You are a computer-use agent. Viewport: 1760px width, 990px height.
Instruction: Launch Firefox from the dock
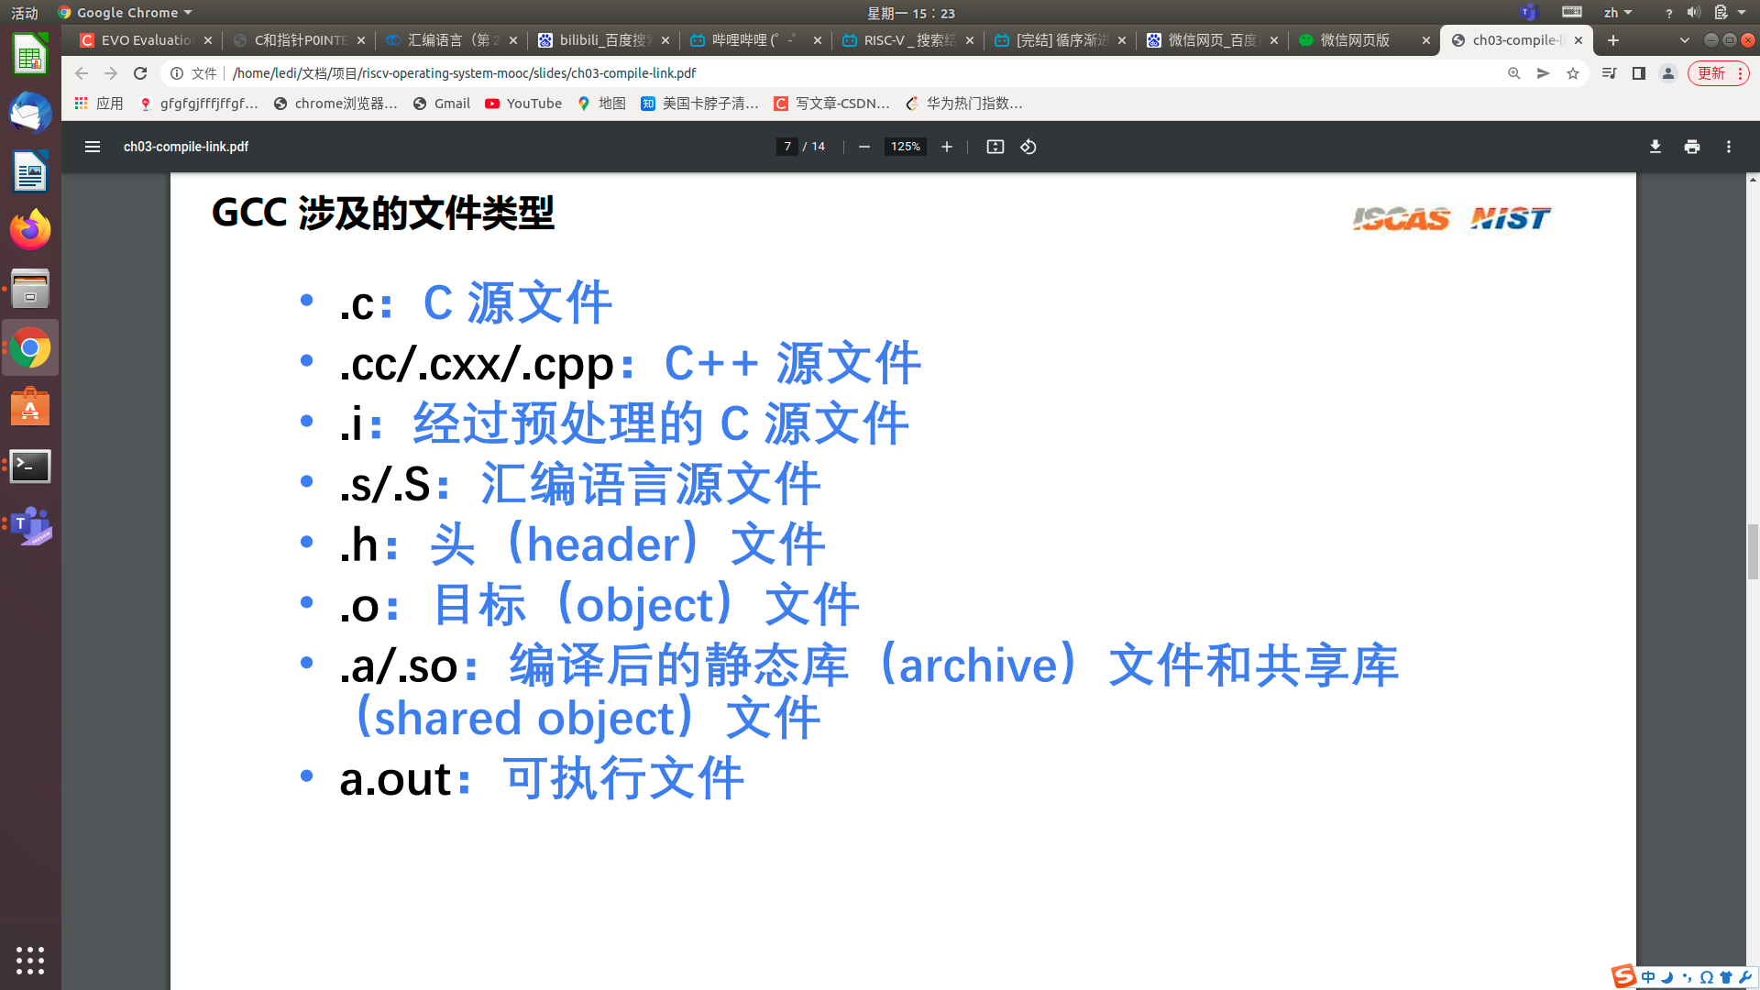coord(30,230)
